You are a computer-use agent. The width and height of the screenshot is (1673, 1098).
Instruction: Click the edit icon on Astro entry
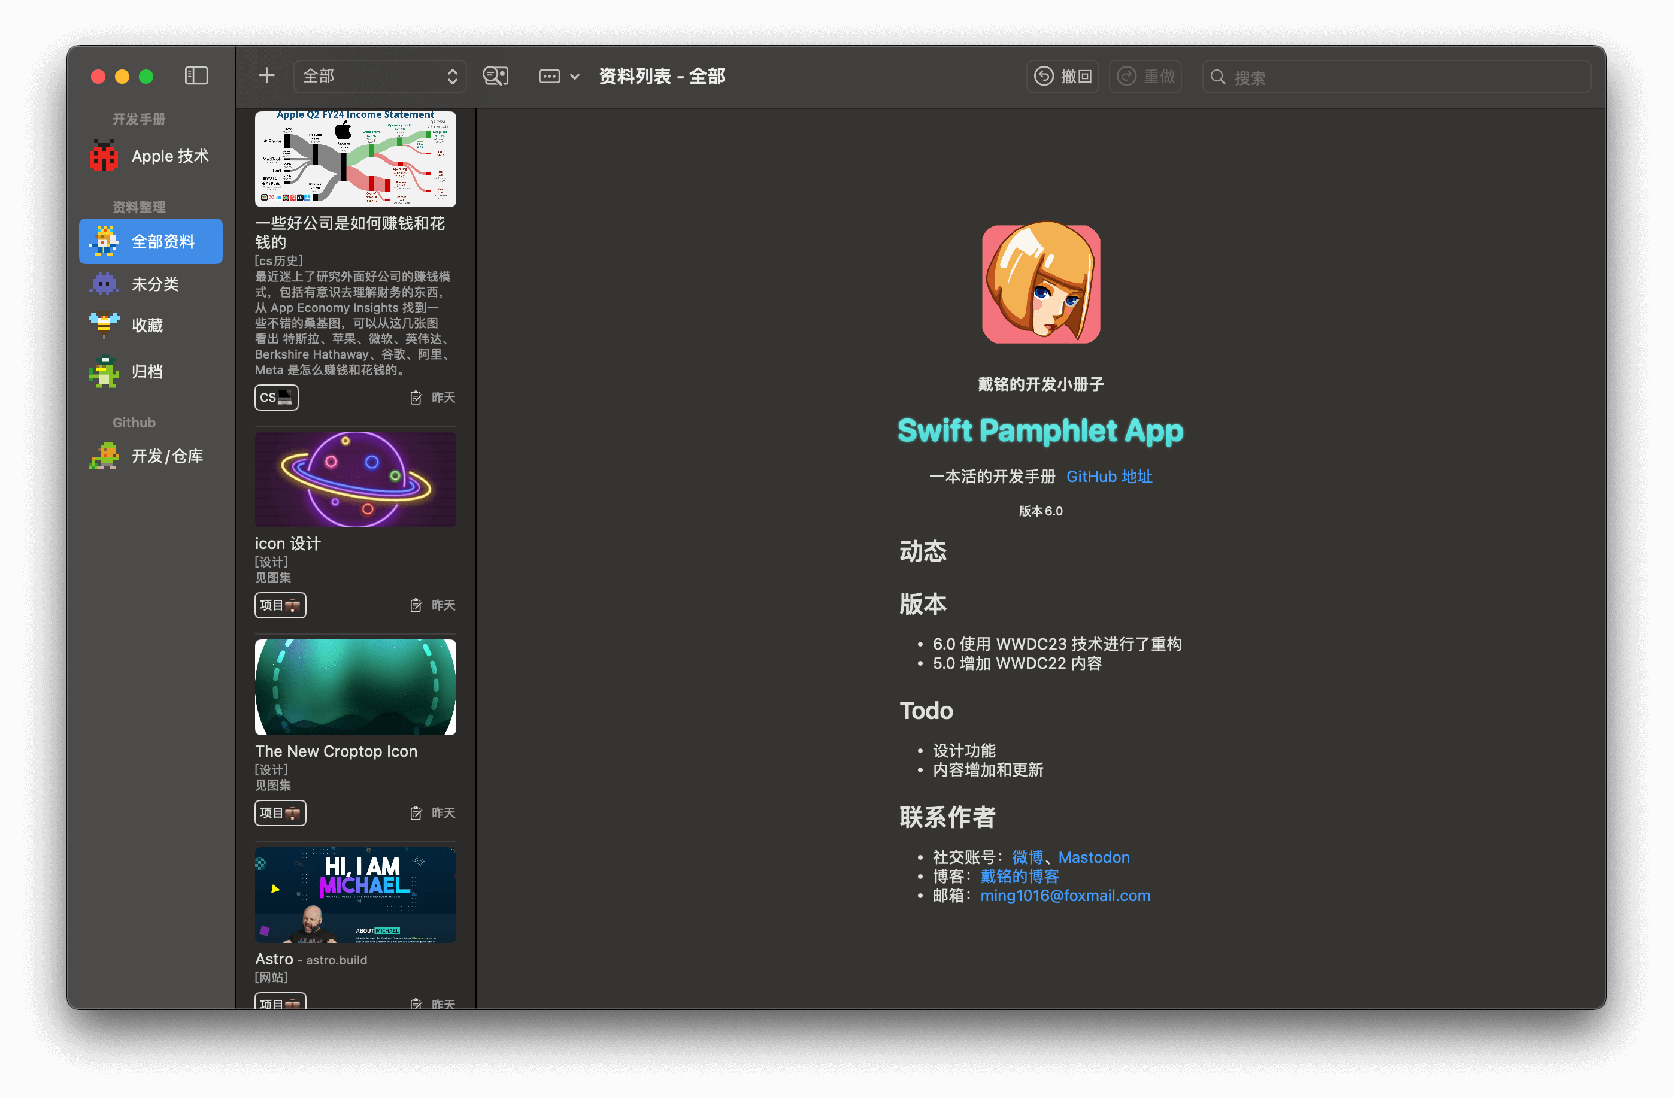point(416,1004)
